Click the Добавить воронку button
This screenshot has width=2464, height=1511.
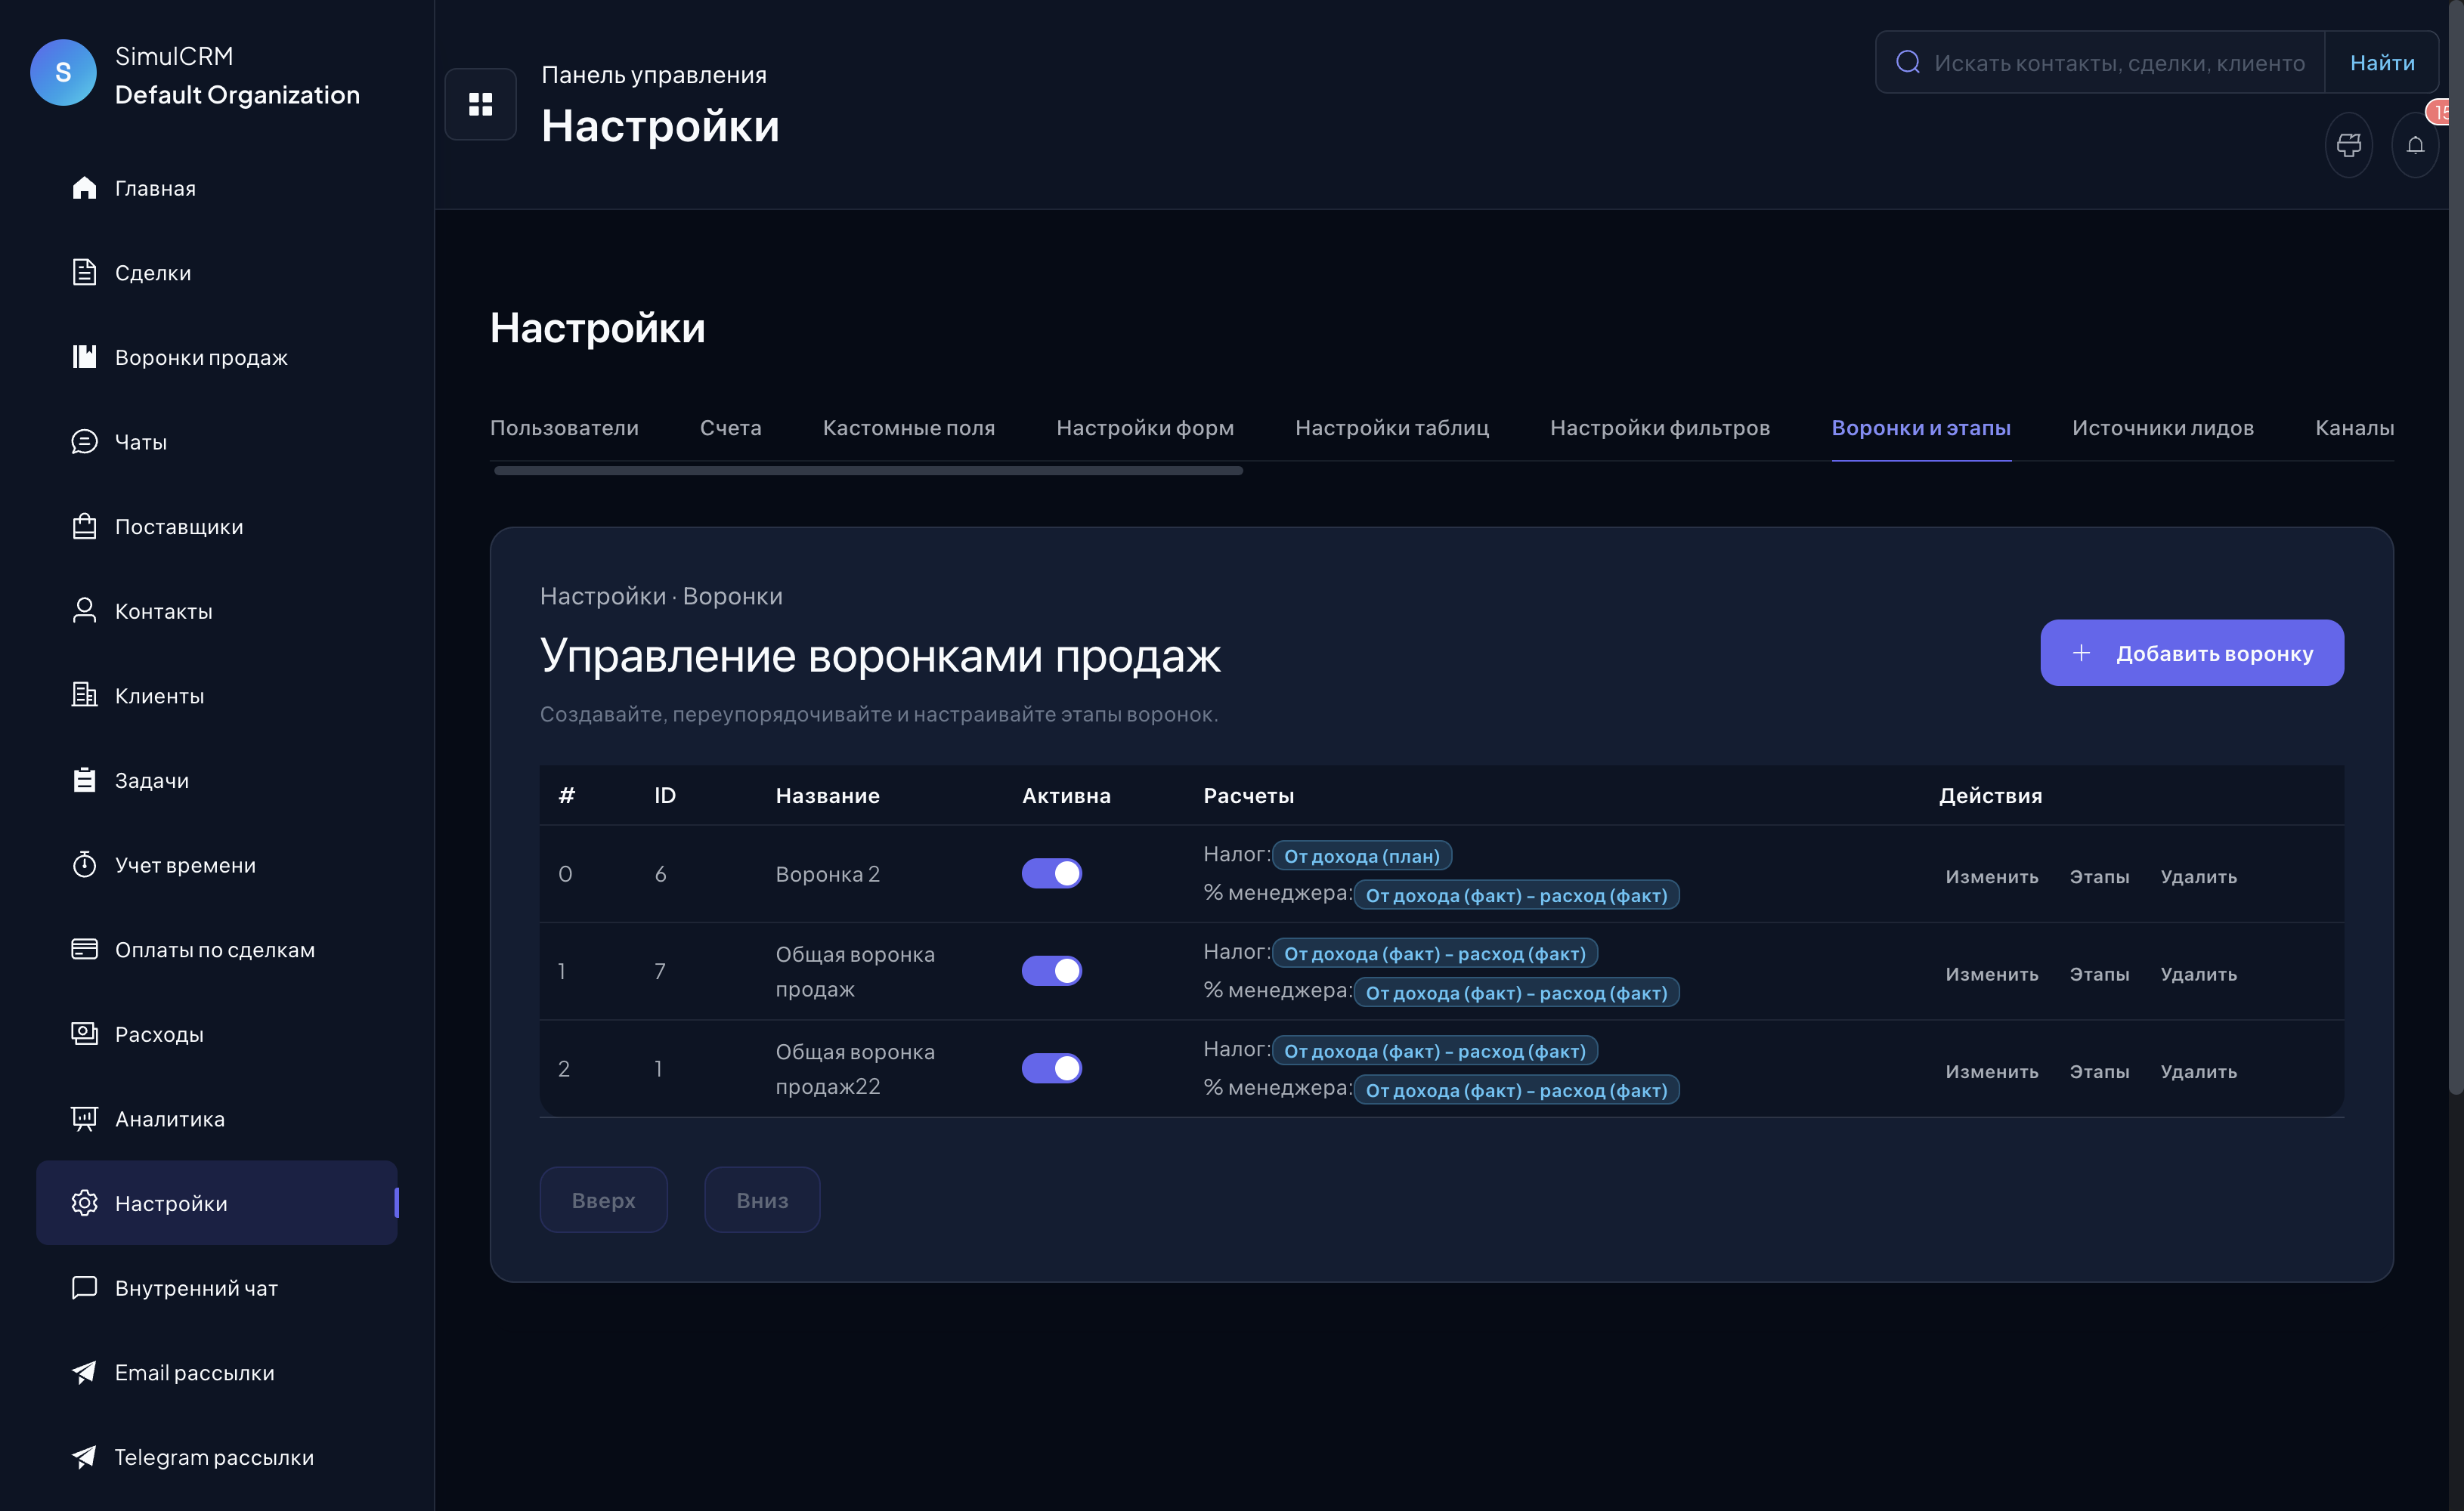click(2192, 653)
